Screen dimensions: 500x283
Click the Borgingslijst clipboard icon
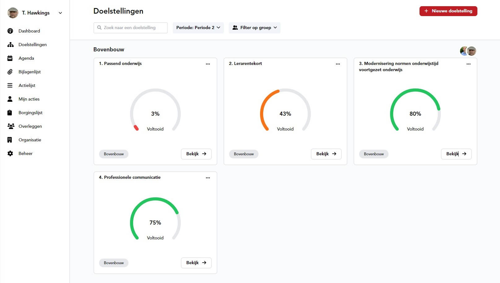[10, 113]
